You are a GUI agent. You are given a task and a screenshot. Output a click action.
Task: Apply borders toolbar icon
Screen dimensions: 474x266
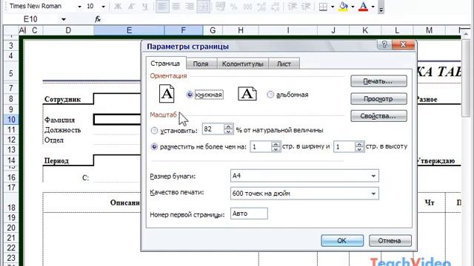click(323, 7)
